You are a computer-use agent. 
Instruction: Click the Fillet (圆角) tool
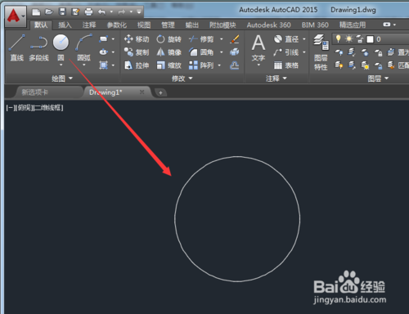[201, 52]
